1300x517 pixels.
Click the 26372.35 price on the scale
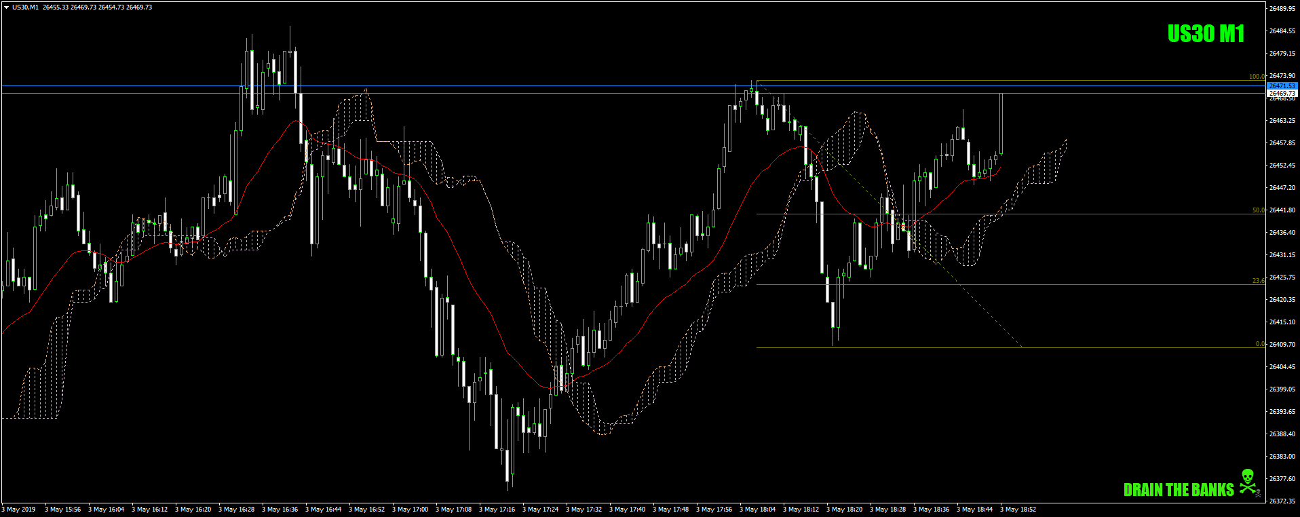(x=1282, y=501)
